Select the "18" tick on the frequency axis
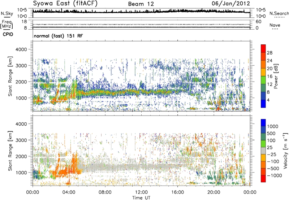Viewport: 289px width, 200px height. tap(24, 22)
